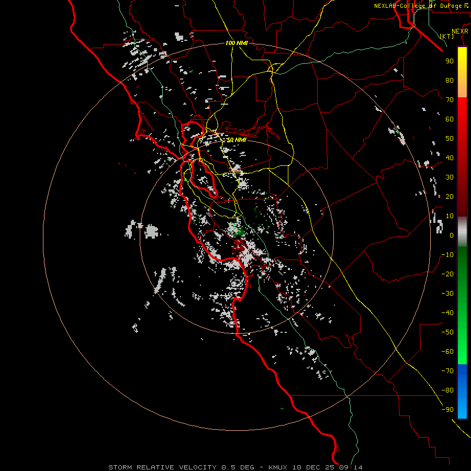
Task: Click the dark red outbound velocity patch near the radar center
Action: tap(239, 246)
